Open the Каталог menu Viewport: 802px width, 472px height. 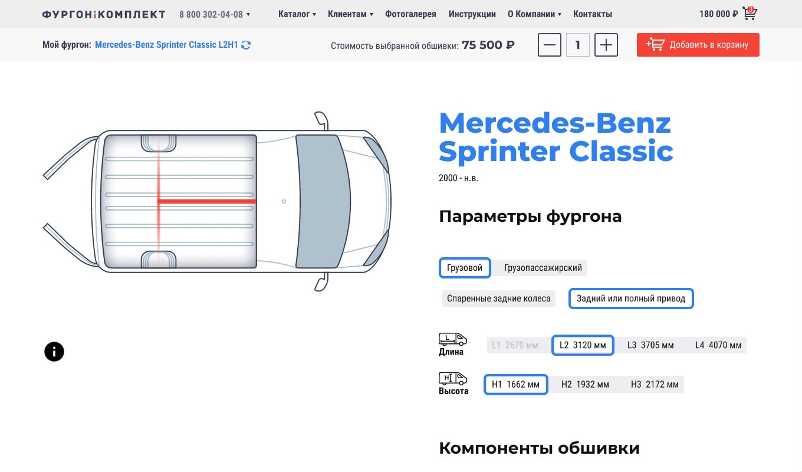pos(297,14)
